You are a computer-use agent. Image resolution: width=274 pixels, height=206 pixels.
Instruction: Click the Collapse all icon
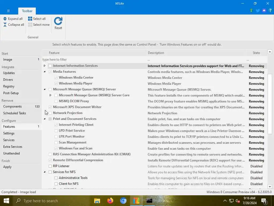(x=5, y=25)
